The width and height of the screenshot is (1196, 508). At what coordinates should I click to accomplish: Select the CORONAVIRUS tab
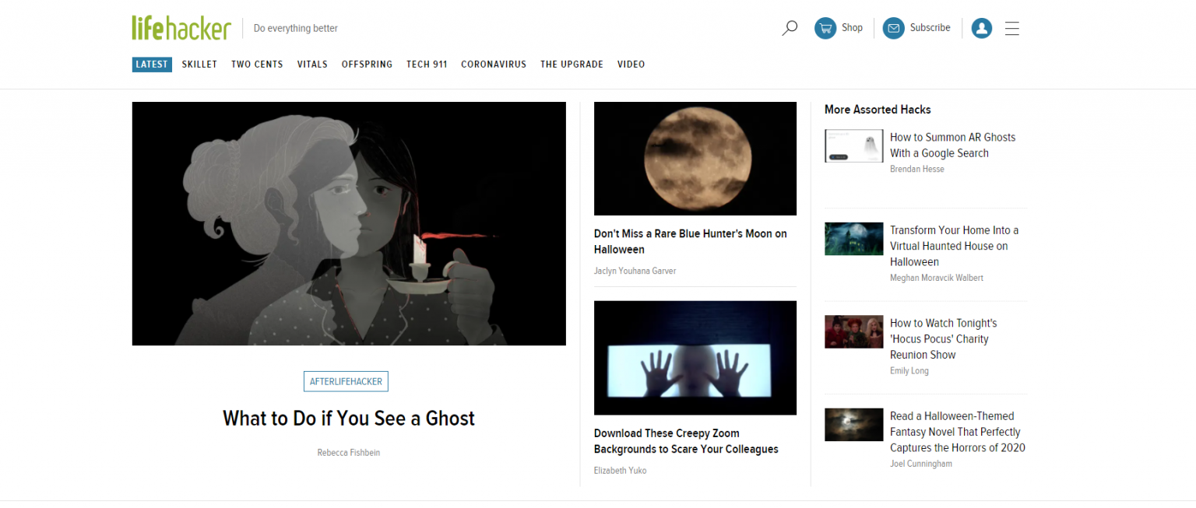point(494,64)
